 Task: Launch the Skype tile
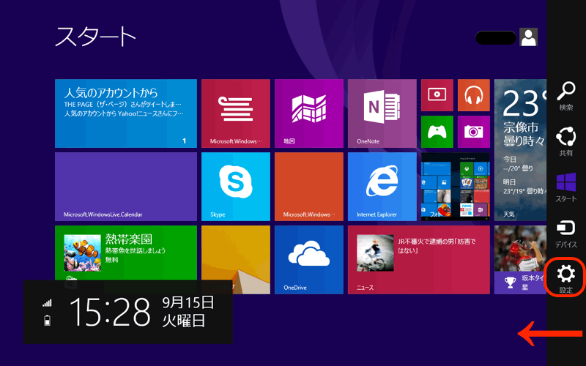[x=235, y=186]
